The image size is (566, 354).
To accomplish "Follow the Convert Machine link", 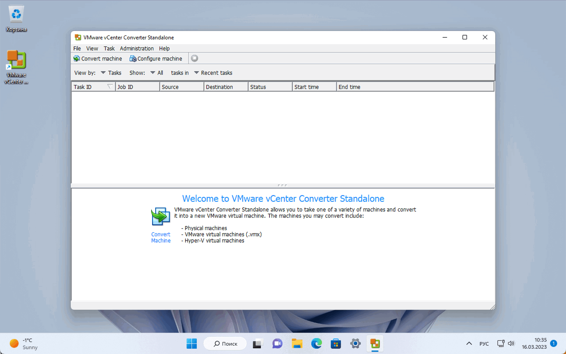I will (x=161, y=237).
